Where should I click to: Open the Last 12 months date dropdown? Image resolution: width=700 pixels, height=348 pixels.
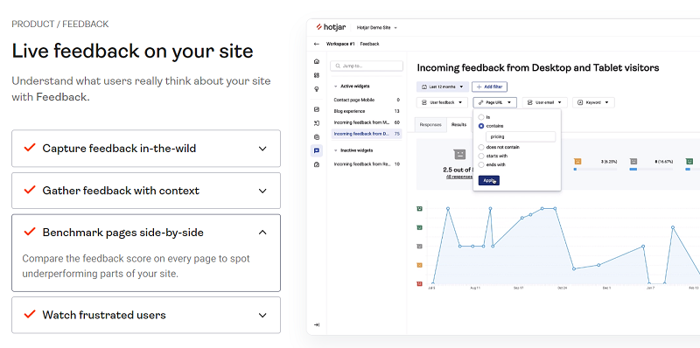[x=443, y=87]
